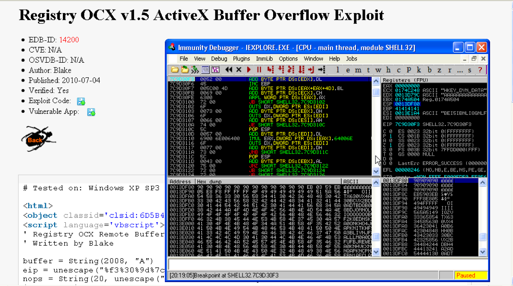Show the CPU window via 'c' button
This screenshot has width=513, height=286.
(398, 70)
